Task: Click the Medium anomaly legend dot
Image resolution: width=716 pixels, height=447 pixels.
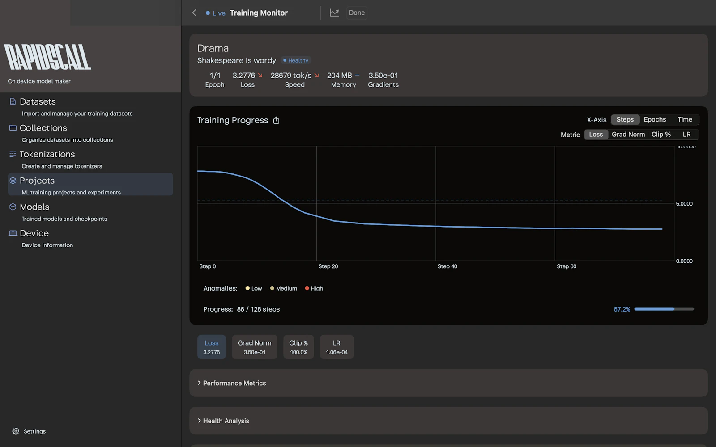Action: tap(272, 288)
